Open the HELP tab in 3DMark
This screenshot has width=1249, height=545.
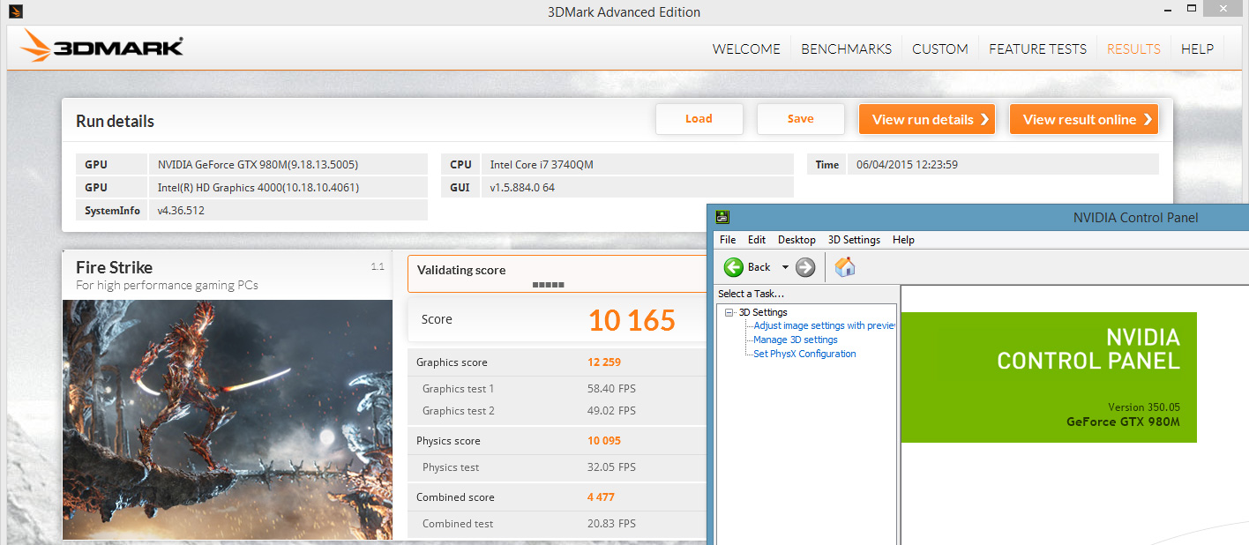coord(1197,49)
